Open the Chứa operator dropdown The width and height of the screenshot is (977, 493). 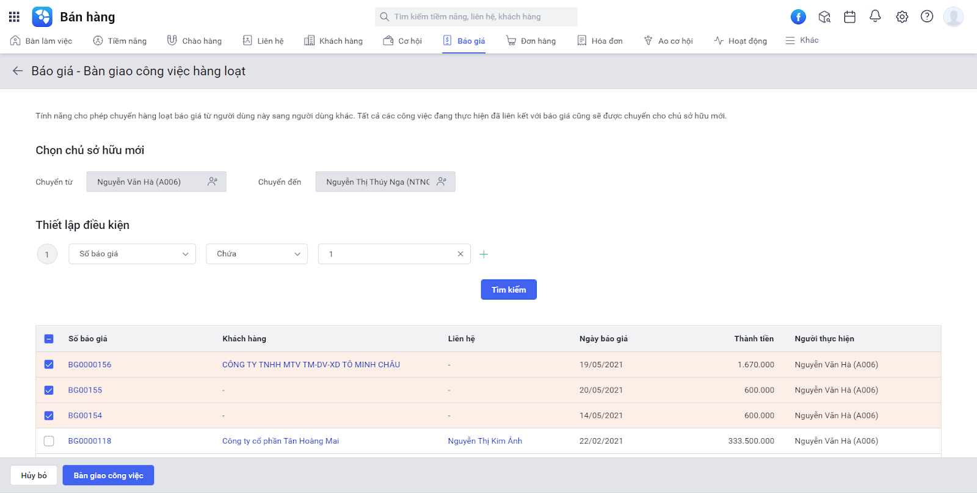257,254
